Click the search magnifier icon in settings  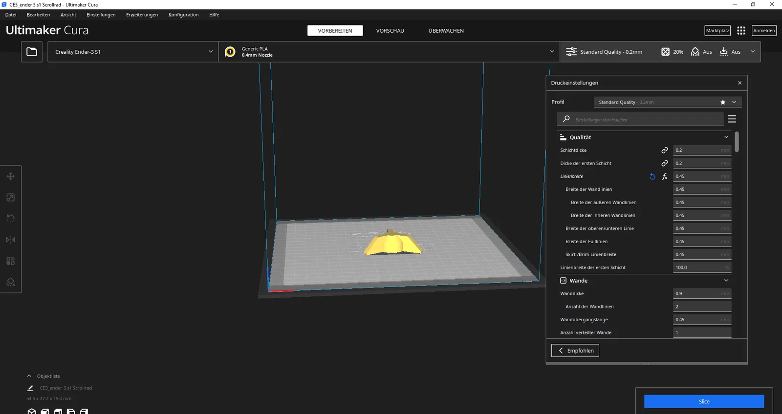pos(566,119)
